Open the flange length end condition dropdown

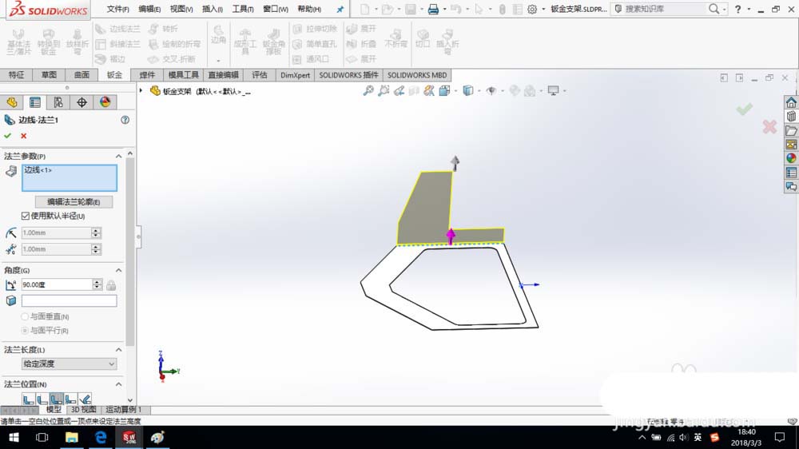click(x=70, y=364)
